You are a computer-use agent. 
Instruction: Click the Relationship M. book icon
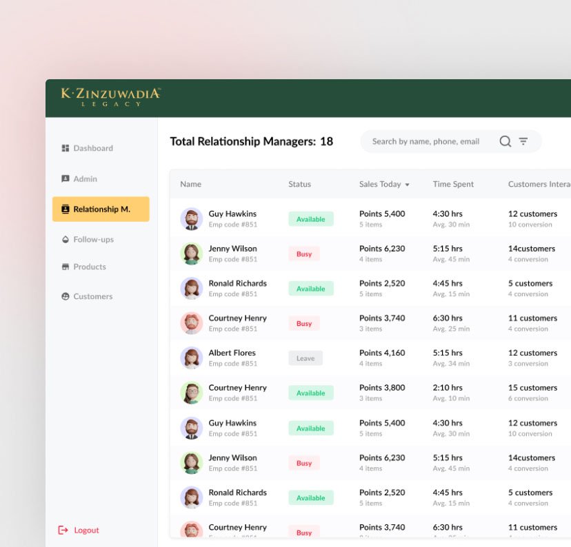click(66, 209)
